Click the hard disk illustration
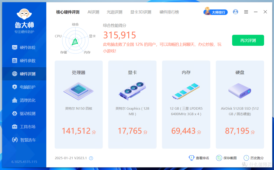This screenshot has height=170, width=274. click(x=240, y=91)
